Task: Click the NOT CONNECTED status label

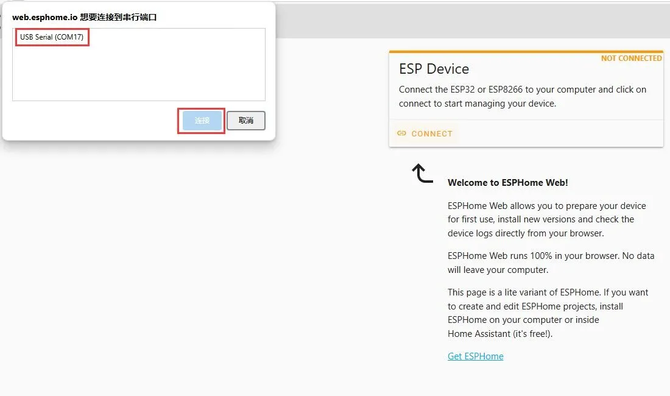Action: tap(631, 58)
